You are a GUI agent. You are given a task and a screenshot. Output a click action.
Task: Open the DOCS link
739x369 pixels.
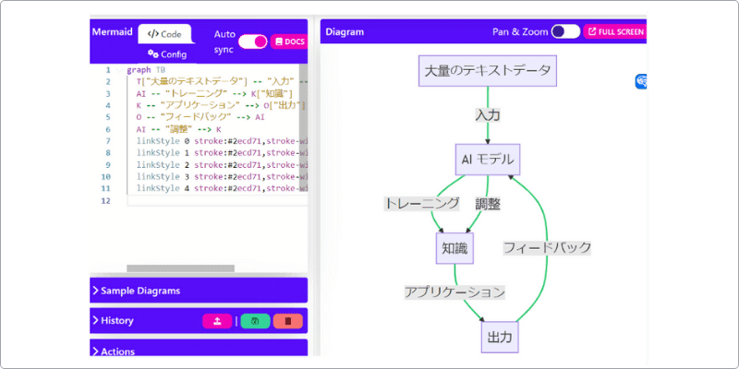point(289,42)
